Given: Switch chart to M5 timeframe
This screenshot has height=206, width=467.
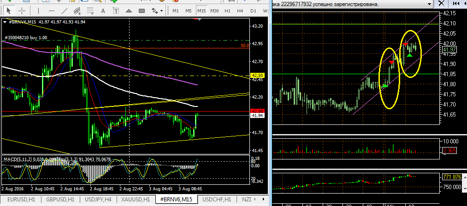Looking at the screenshot, I should point(189,11).
